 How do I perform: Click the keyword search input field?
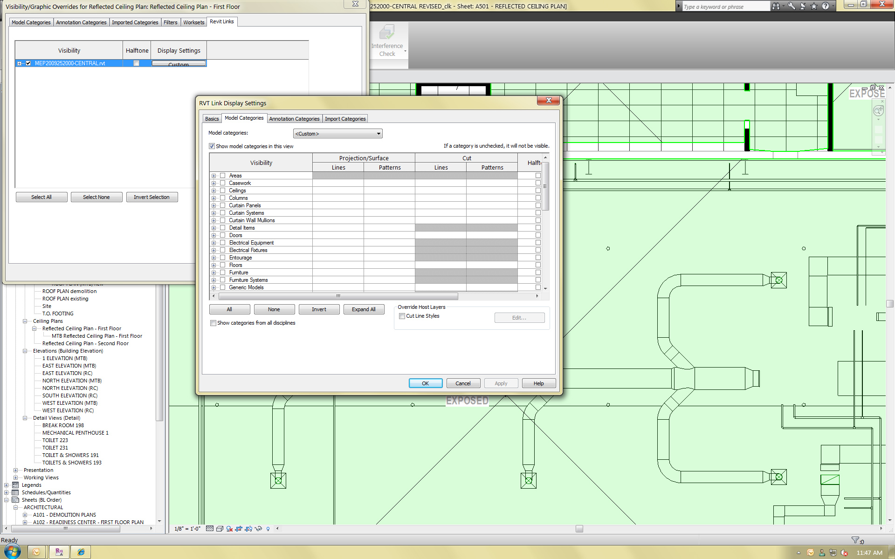pos(724,7)
